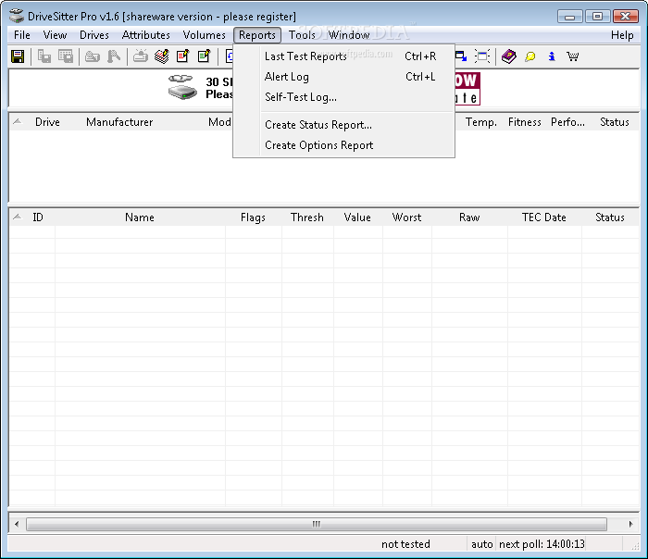Viewport: 648px width, 559px height.
Task: Click the green notepad-with-pencil toolbar icon
Action: [205, 56]
